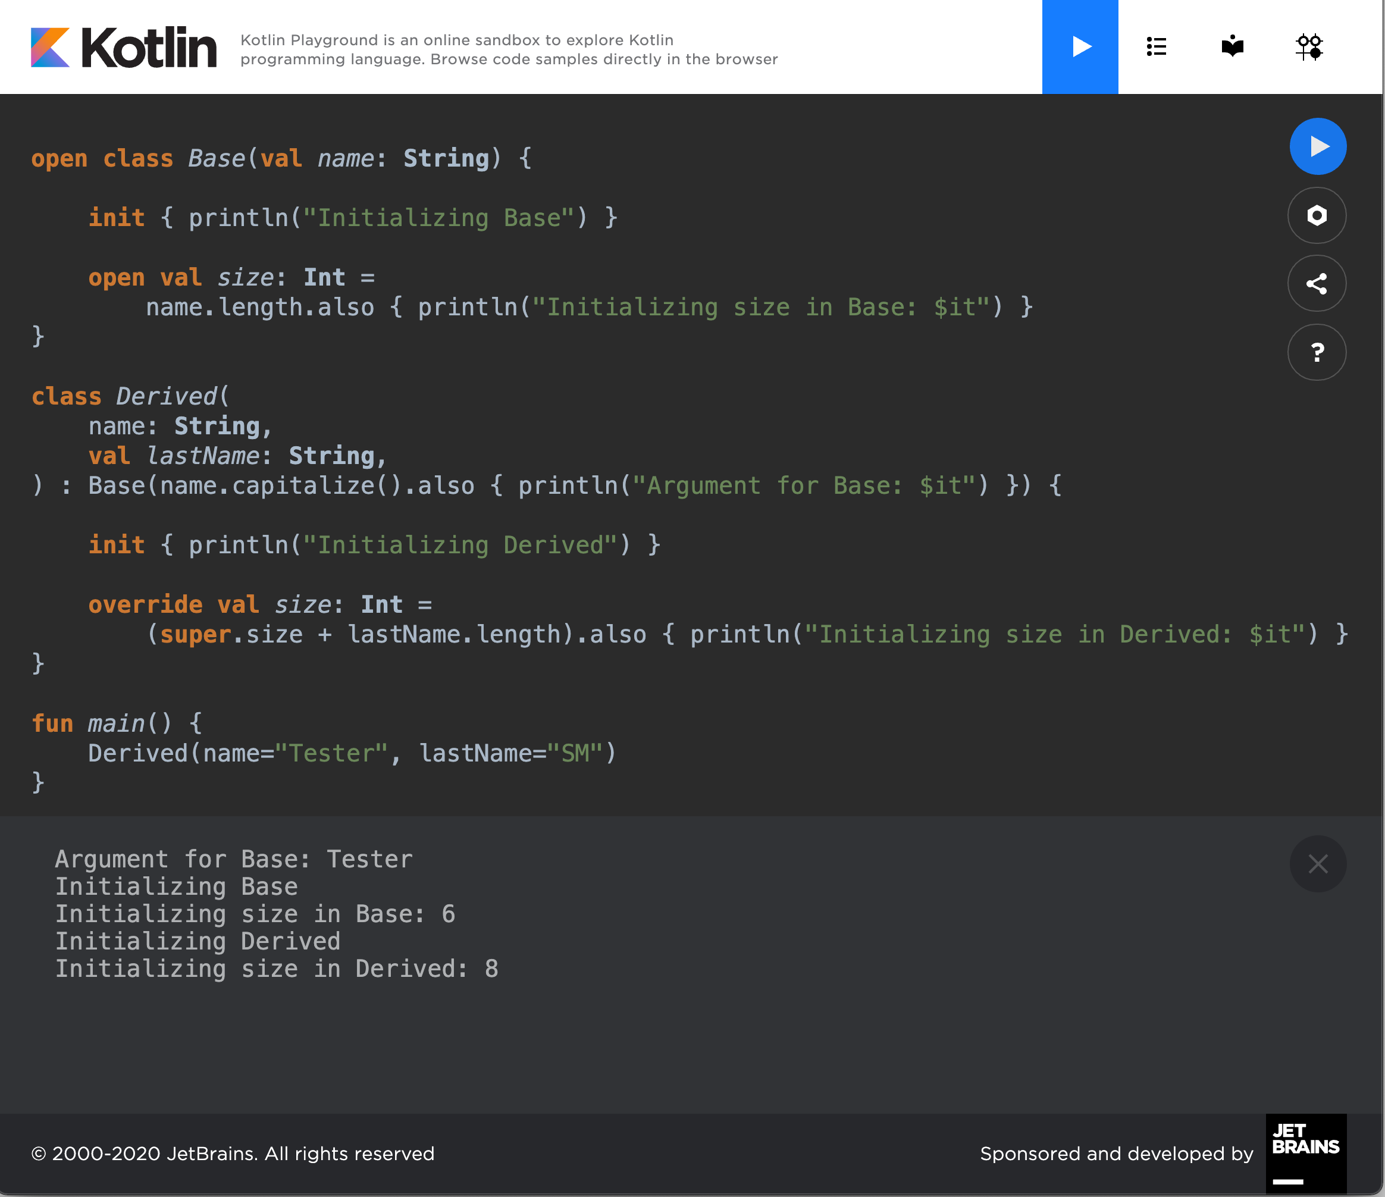
Task: Place cursor on the "fun main()" line
Action: pos(116,723)
